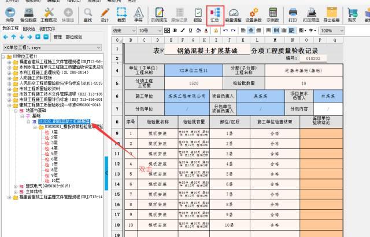Click the 示例数 calculator icon
This screenshot has width=370, height=237.
click(x=273, y=14)
